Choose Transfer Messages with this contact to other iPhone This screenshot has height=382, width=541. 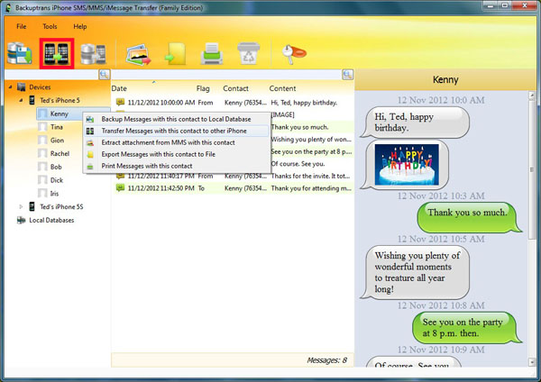click(x=177, y=131)
